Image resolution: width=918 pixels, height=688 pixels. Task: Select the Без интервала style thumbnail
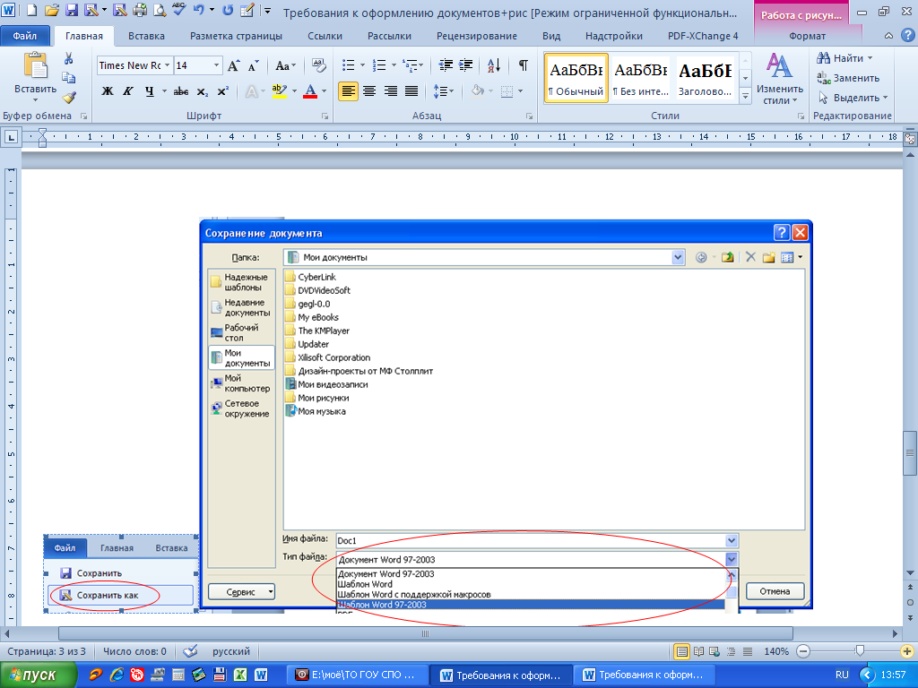point(640,78)
